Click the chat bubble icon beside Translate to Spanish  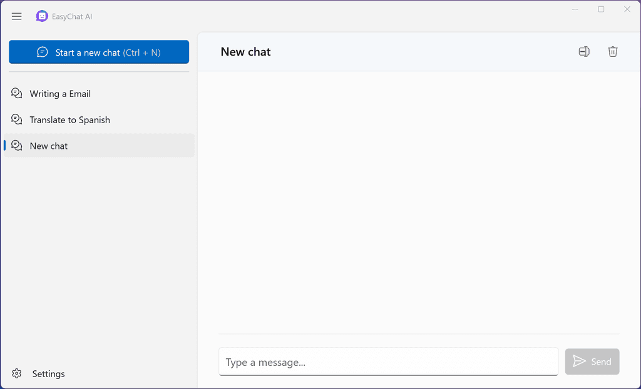click(16, 119)
